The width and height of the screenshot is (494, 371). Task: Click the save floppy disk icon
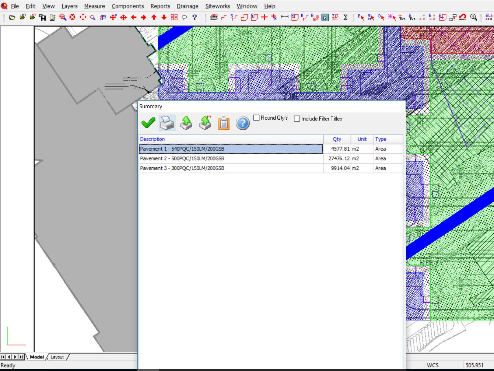[42, 17]
